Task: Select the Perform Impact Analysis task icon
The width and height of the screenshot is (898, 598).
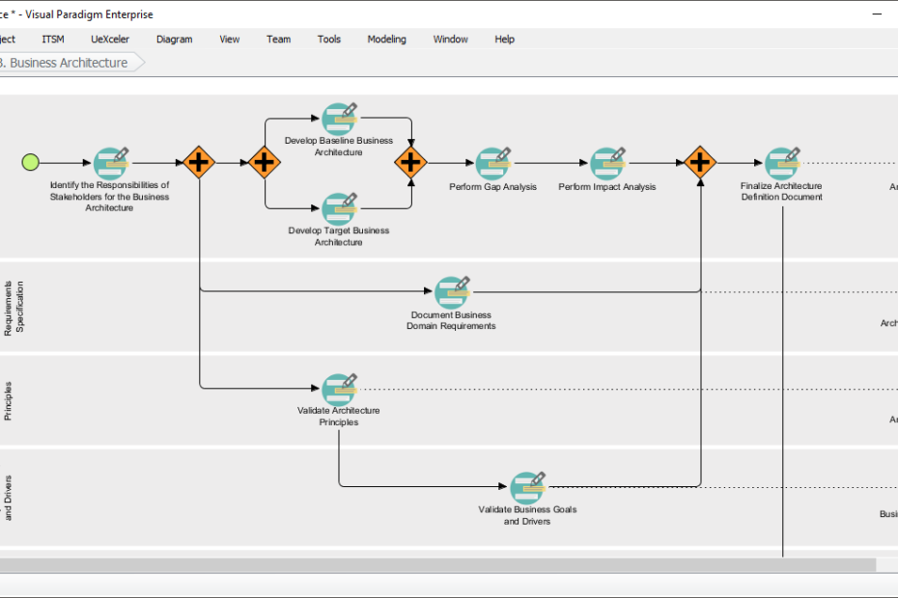Action: click(607, 164)
